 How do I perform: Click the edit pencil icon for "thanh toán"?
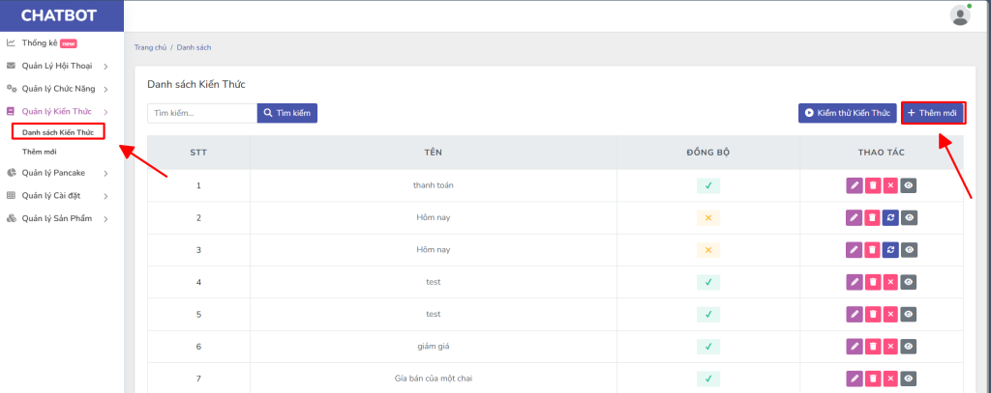click(x=855, y=185)
